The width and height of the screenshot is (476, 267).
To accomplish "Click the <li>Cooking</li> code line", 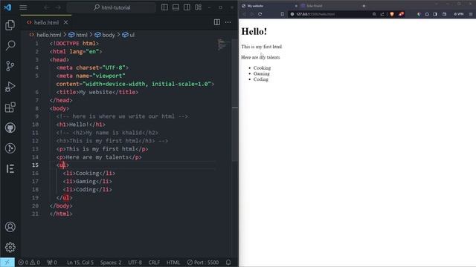I will (x=89, y=173).
